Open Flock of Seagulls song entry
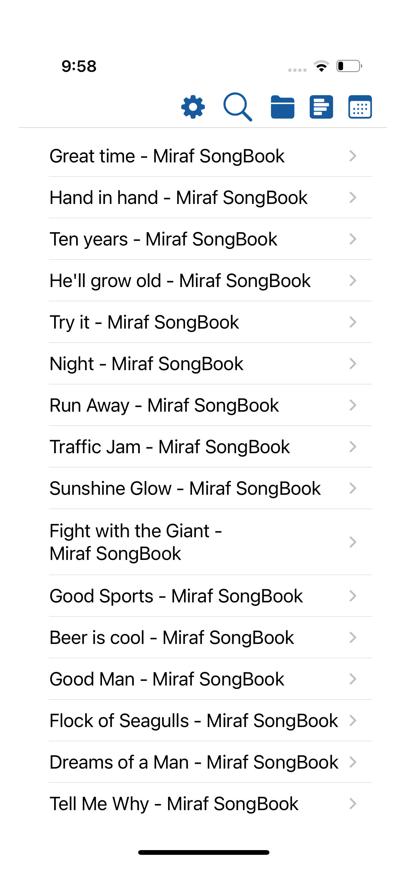Screen dimensions: 406x880 [211, 720]
